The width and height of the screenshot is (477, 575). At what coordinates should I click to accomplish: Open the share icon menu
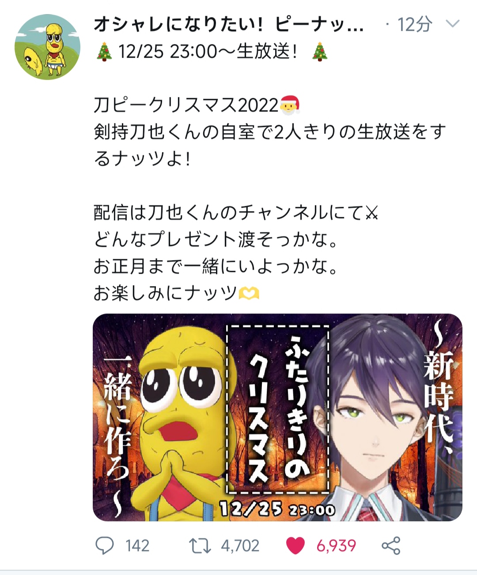tap(391, 546)
